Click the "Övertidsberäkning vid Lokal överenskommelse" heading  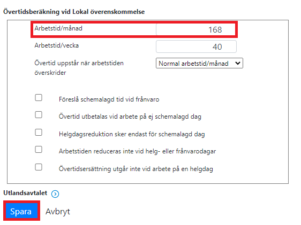click(74, 12)
